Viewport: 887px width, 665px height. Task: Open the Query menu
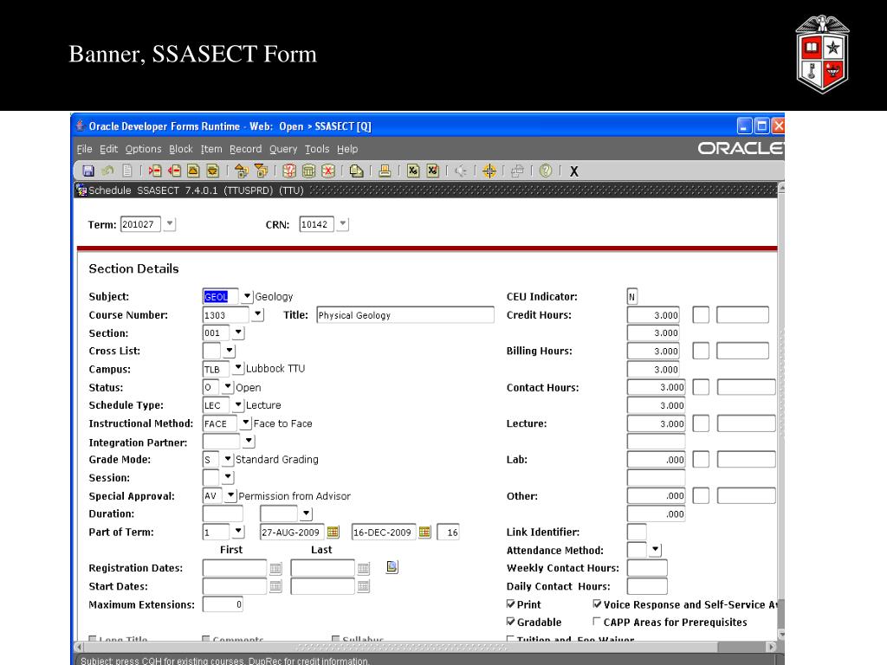pyautogui.click(x=283, y=149)
